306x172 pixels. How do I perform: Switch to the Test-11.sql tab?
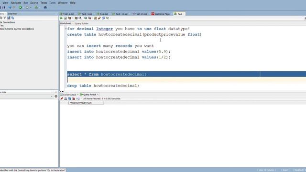click(120, 14)
